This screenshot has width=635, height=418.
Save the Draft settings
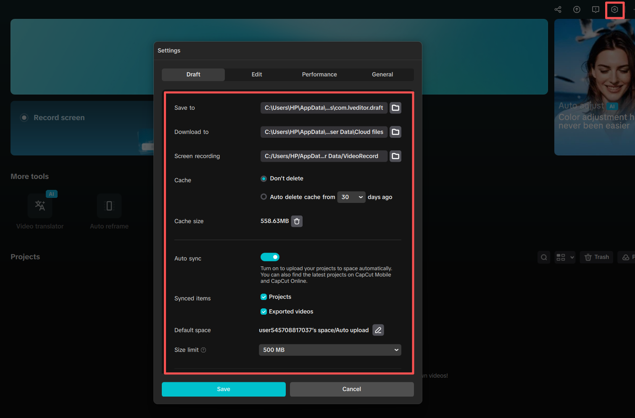tap(224, 389)
